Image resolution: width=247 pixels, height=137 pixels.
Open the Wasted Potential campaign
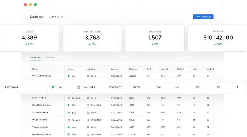click(x=40, y=112)
